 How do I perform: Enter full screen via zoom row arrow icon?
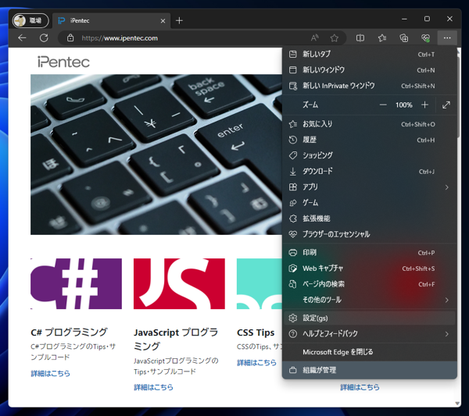tap(446, 105)
